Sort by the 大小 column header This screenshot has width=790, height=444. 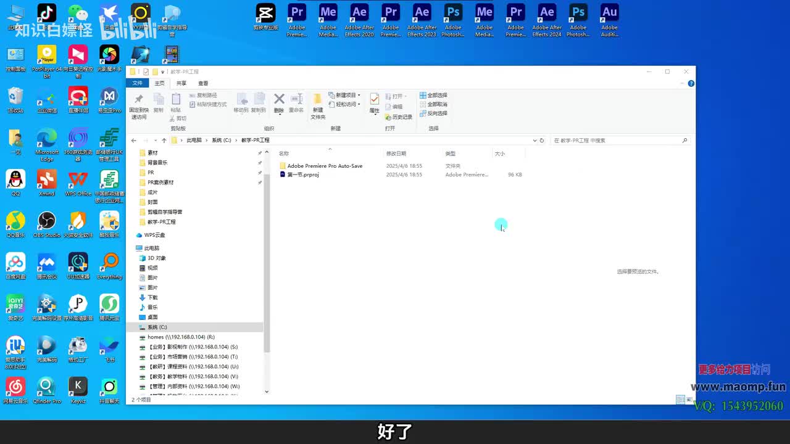pyautogui.click(x=500, y=154)
